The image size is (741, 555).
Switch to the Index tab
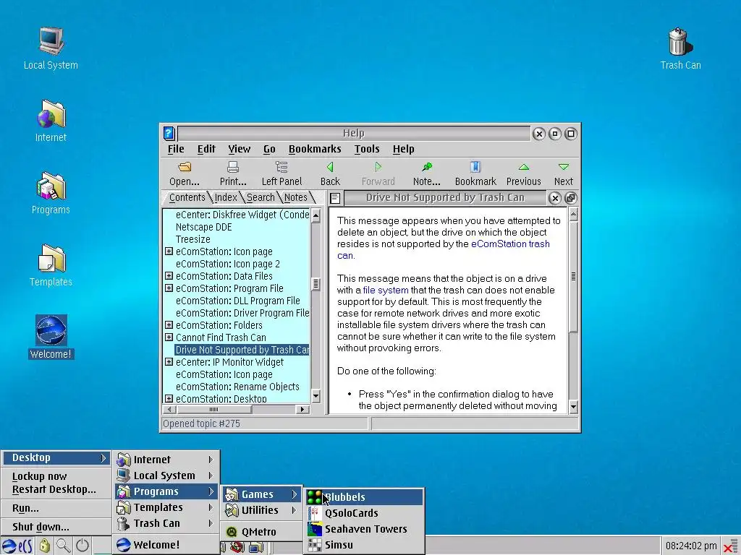click(x=226, y=197)
